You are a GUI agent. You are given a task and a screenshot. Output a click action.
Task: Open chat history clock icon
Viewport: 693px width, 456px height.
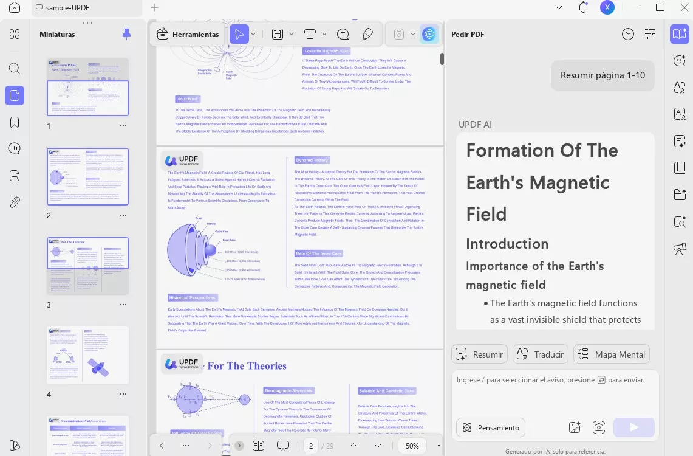point(627,34)
